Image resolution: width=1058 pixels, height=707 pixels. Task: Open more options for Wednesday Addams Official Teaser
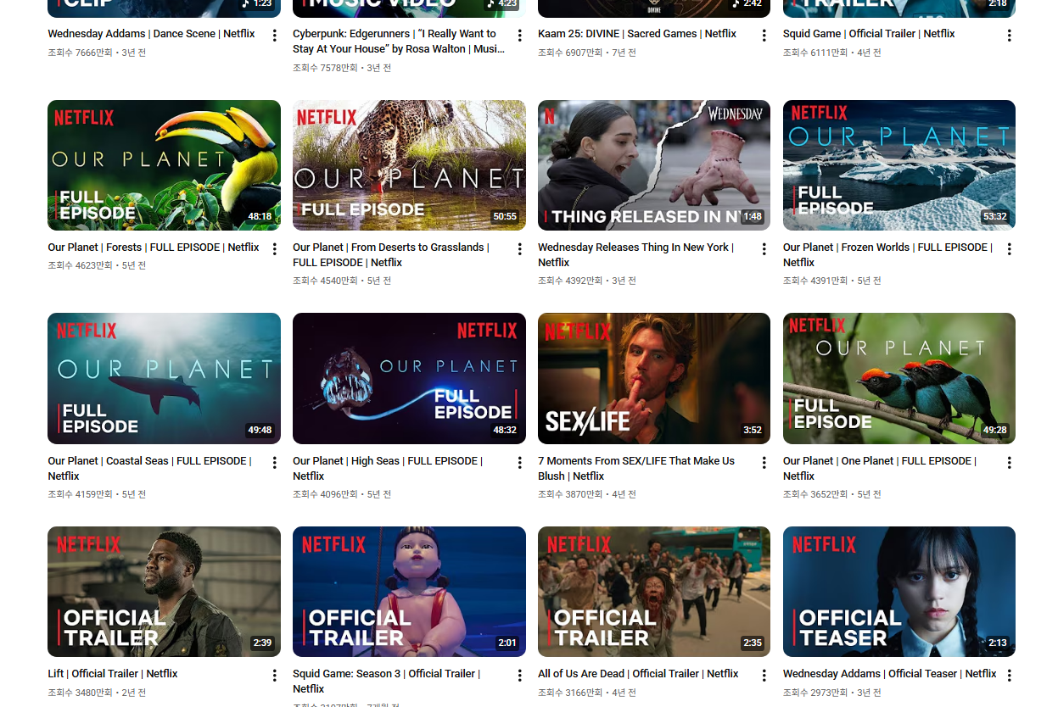pos(1009,676)
